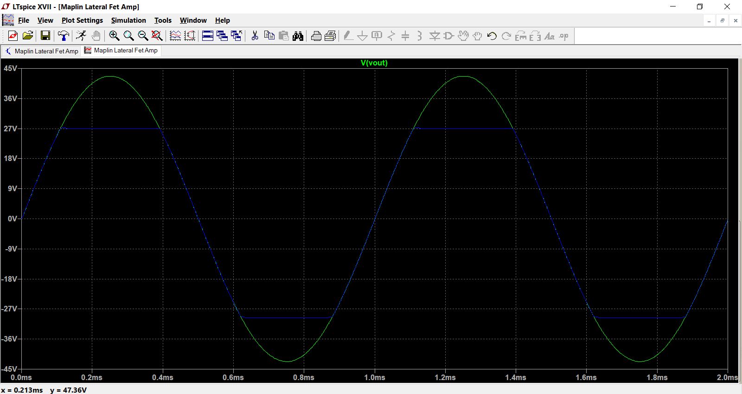742x394 pixels.
Task: Click the New Schematic toolbar icon
Action: click(x=13, y=36)
